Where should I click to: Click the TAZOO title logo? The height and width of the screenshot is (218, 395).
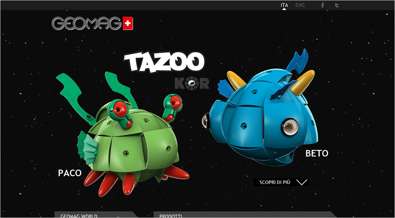pyautogui.click(x=164, y=62)
